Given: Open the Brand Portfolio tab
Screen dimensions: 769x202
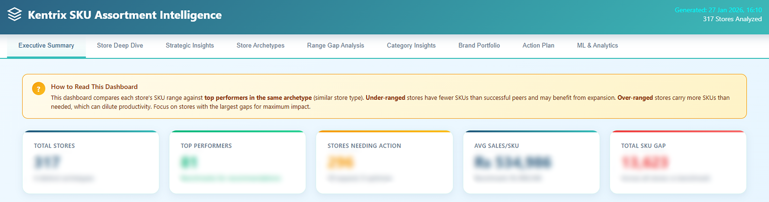Looking at the screenshot, I should pyautogui.click(x=479, y=46).
